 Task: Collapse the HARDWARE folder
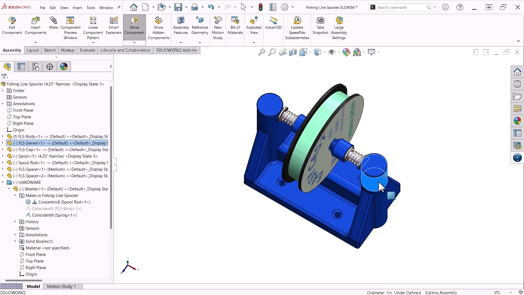tap(3, 182)
